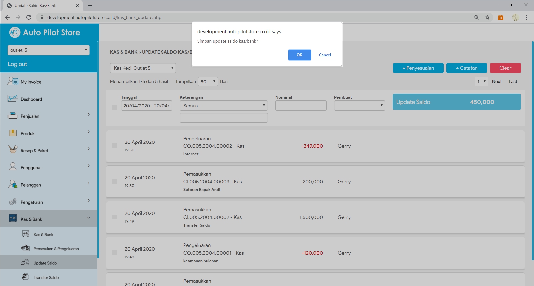Click the Penjualan cash register icon
Viewport: 534px width, 286px height.
[x=13, y=116]
